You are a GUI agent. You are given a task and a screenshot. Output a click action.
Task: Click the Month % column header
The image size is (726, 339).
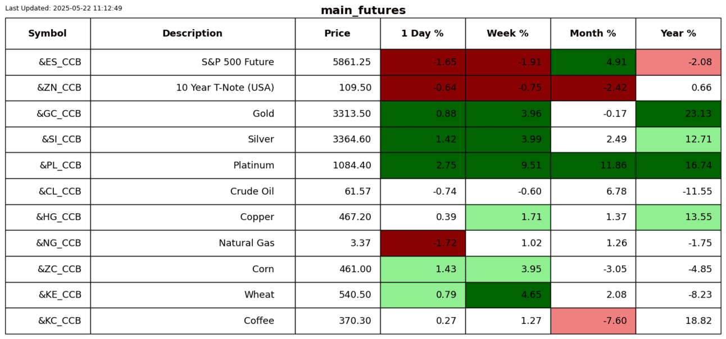(593, 34)
